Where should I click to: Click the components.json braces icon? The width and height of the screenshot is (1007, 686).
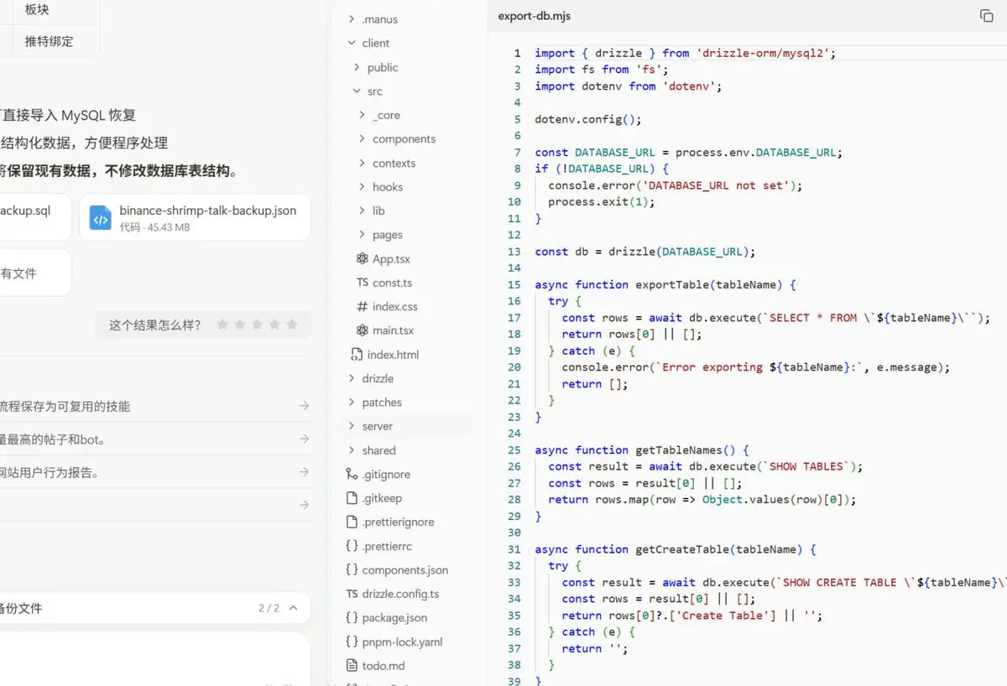pos(352,569)
